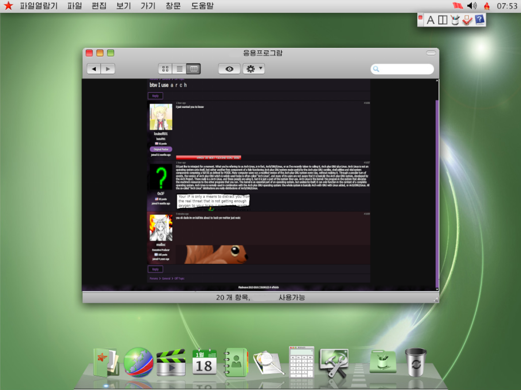The width and height of the screenshot is (521, 390).
Task: Click the eye quick-look button
Action: click(x=229, y=69)
